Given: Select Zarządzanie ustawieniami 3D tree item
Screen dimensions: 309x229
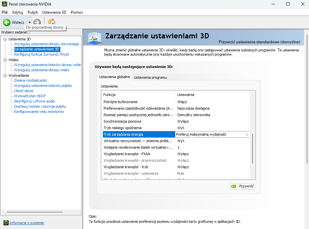Looking at the screenshot, I should 37,49.
